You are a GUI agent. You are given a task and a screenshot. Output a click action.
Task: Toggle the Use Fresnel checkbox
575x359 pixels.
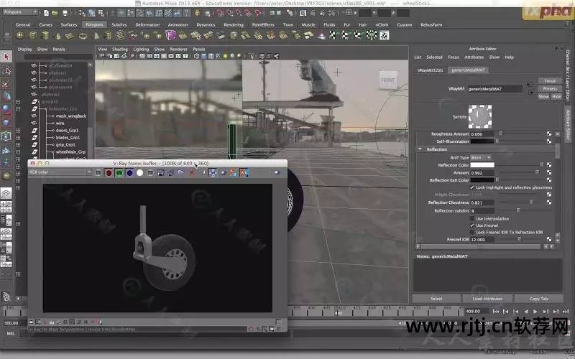472,225
